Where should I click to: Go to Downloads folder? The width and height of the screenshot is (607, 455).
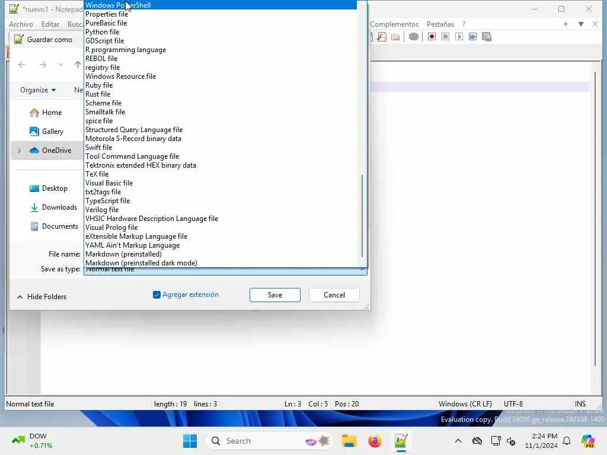click(53, 207)
